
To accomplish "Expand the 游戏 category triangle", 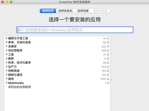I will coord(7,79).
